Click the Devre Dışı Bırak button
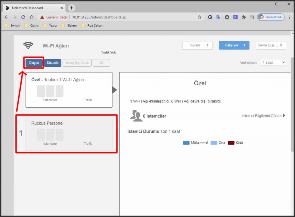295x217 pixels. 77,63
